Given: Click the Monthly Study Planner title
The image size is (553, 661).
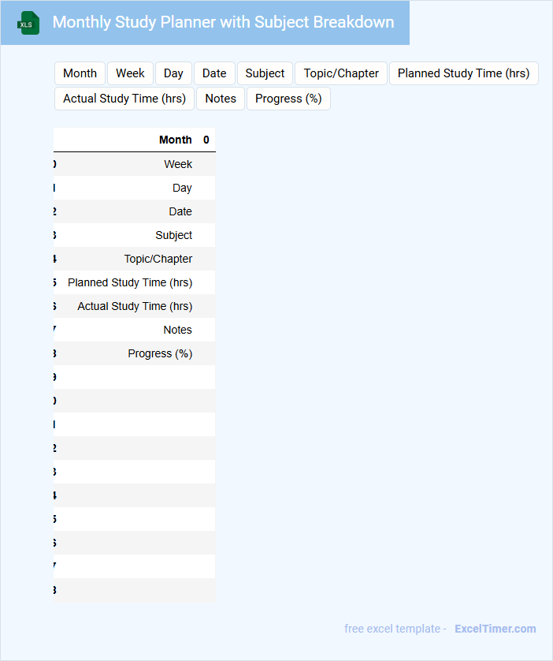Looking at the screenshot, I should point(223,22).
